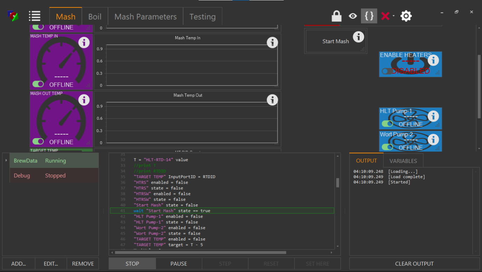Toggle the MASH OUT TEMP offline switch
This screenshot has height=272, width=482.
tap(38, 141)
